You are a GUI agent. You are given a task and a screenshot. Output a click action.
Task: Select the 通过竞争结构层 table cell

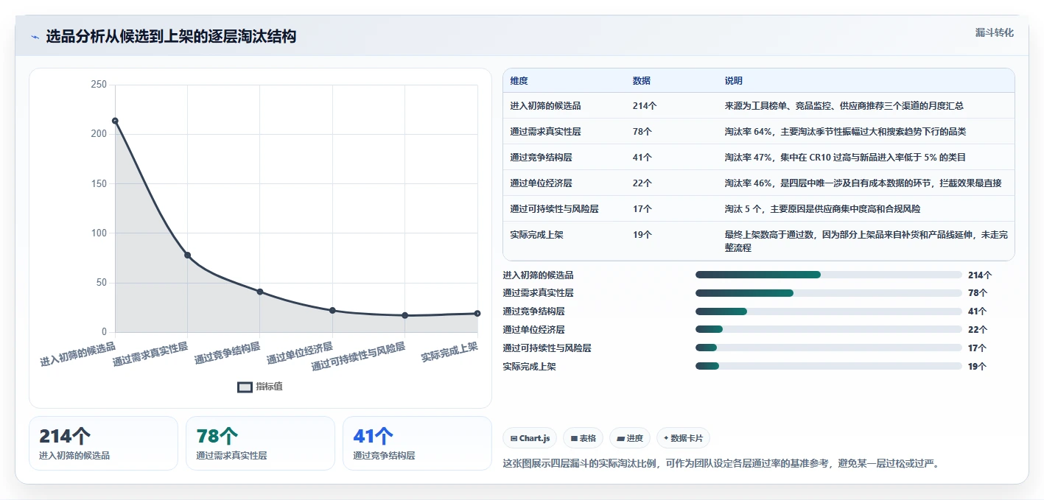[x=564, y=157]
